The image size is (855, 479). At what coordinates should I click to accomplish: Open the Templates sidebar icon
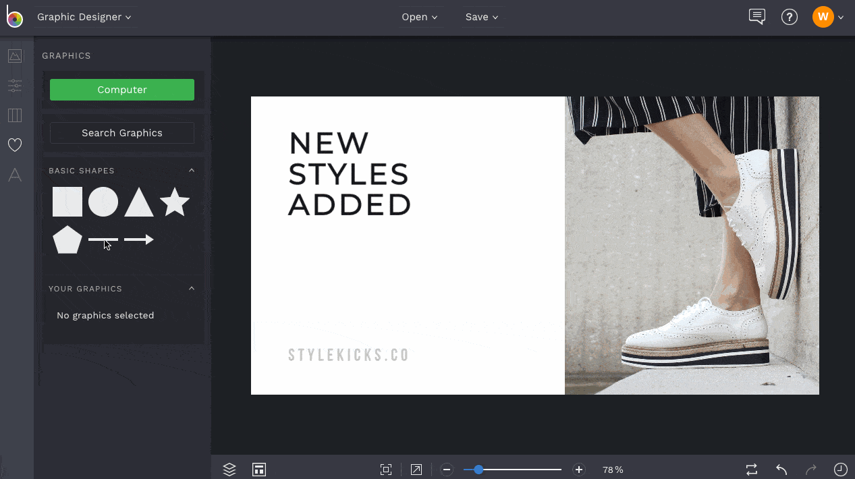point(15,115)
